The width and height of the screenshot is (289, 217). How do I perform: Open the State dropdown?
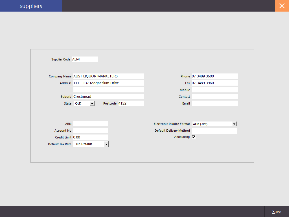(x=92, y=103)
